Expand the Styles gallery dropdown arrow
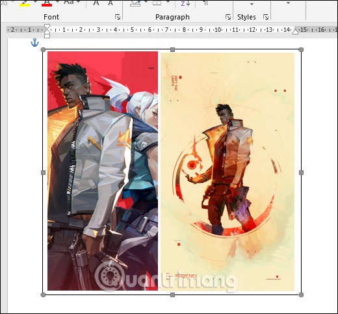Image resolution: width=338 pixels, height=314 pixels. (252, 4)
